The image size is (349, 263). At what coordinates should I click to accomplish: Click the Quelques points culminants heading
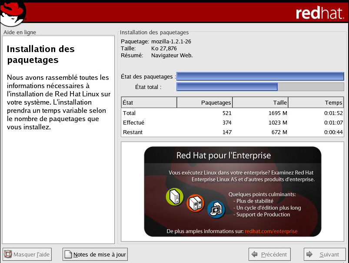(x=262, y=194)
